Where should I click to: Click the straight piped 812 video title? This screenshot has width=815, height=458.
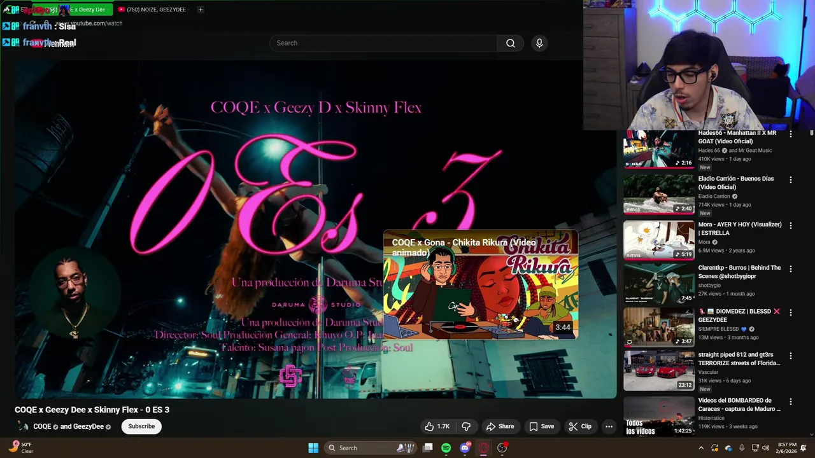click(739, 359)
